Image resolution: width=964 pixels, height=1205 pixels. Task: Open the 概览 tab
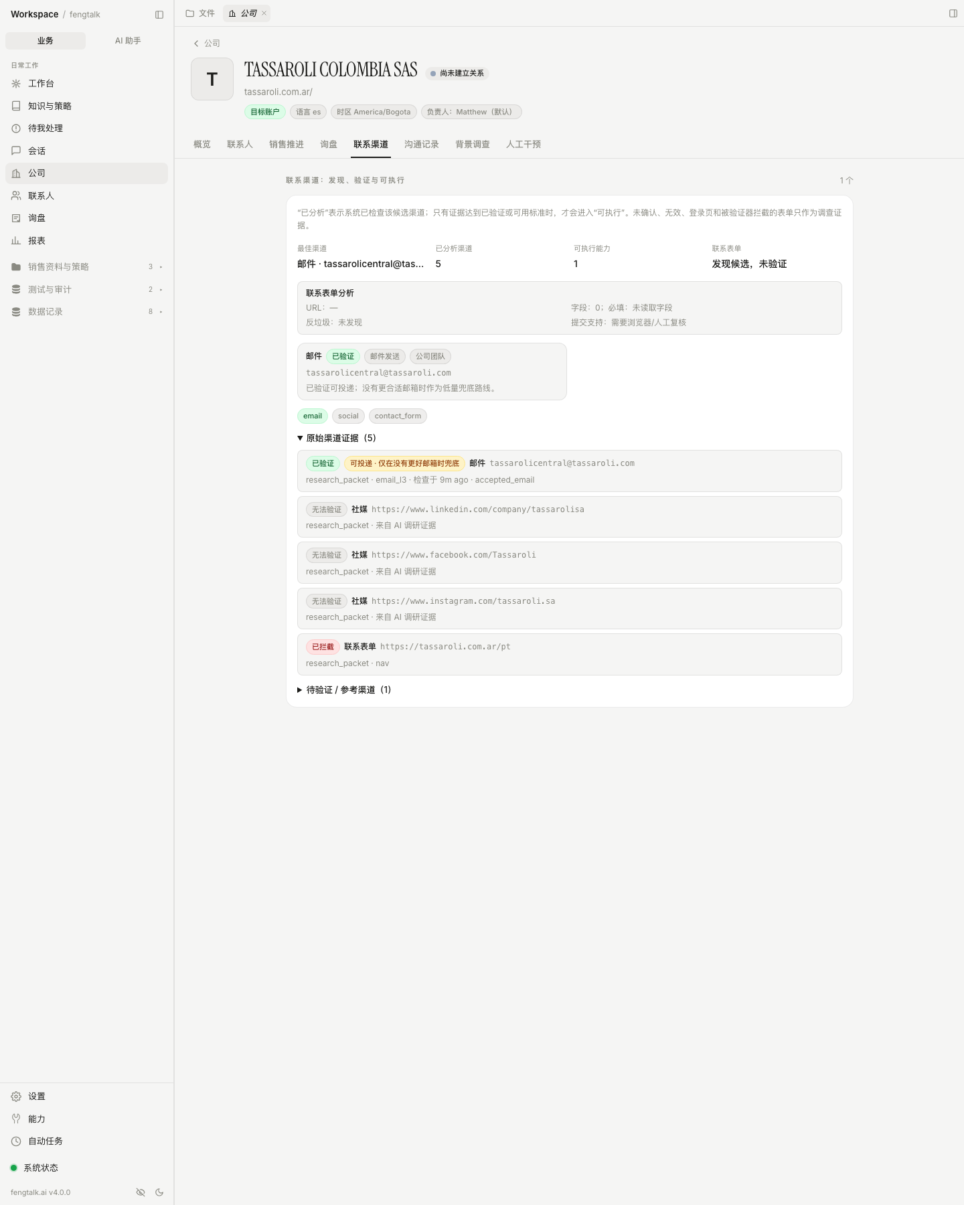202,145
